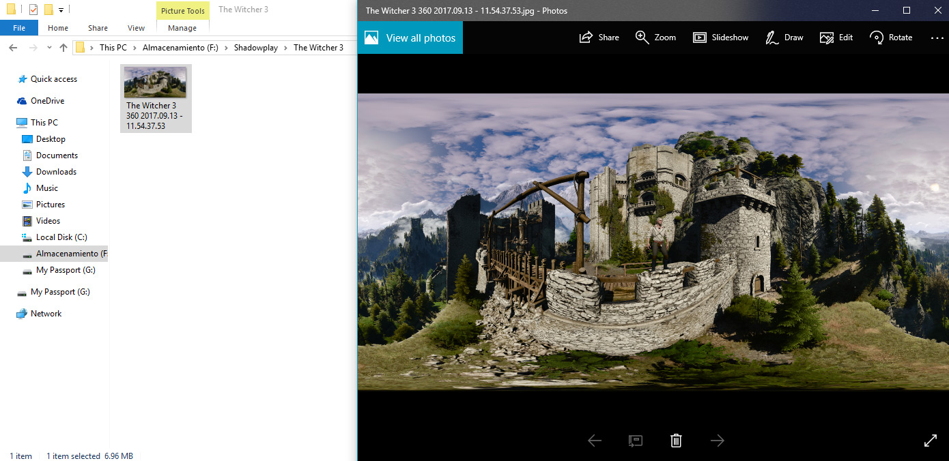
Task: Enter fullscreen with the diagonal arrows icon
Action: point(931,441)
